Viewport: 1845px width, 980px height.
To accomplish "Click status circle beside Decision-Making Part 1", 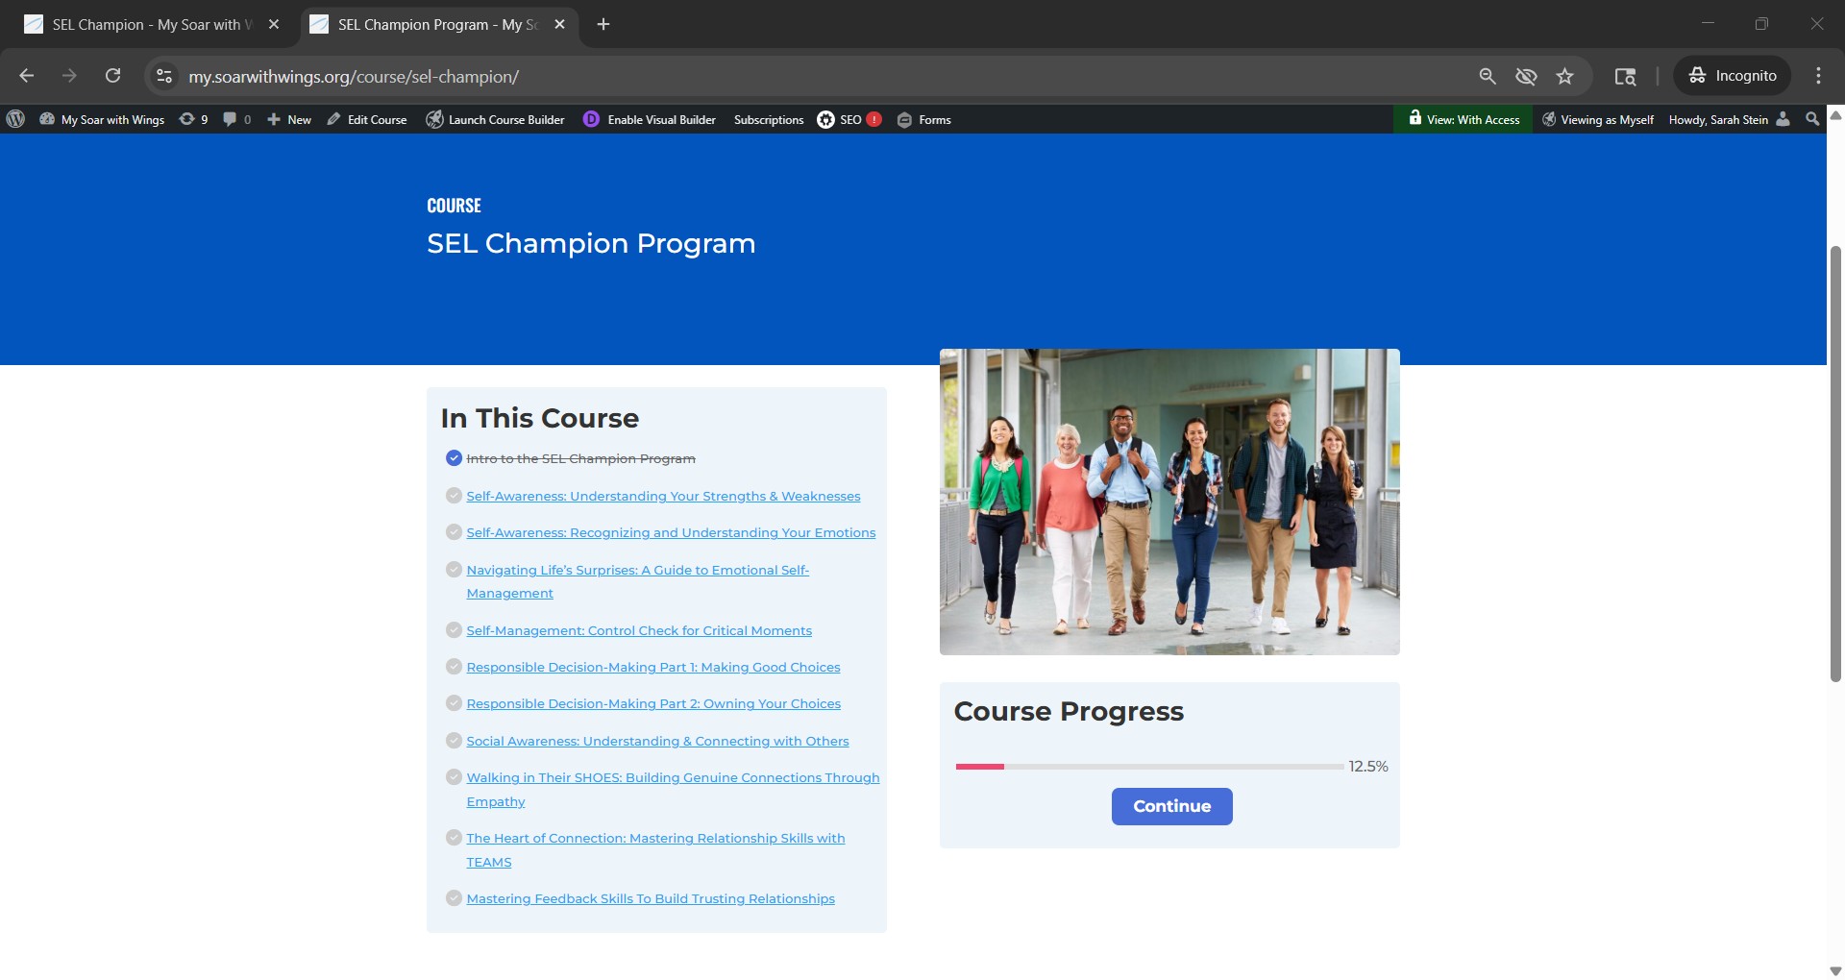I will coord(454,667).
